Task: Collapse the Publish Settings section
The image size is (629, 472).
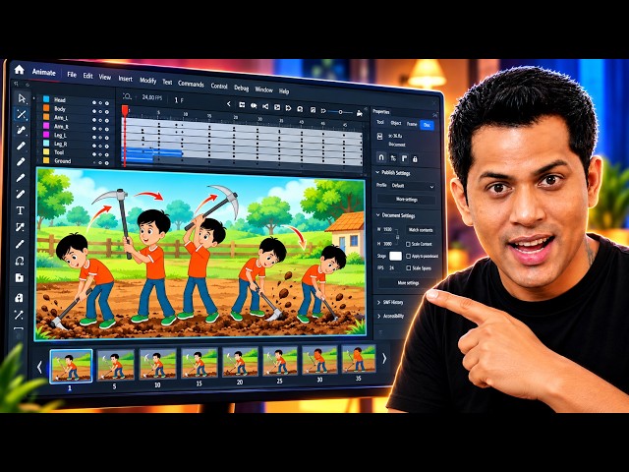Action: (x=377, y=172)
